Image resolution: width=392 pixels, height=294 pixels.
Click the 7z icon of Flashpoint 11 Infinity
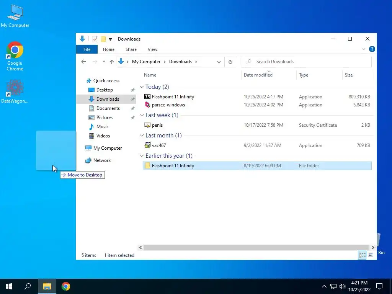tap(147, 97)
